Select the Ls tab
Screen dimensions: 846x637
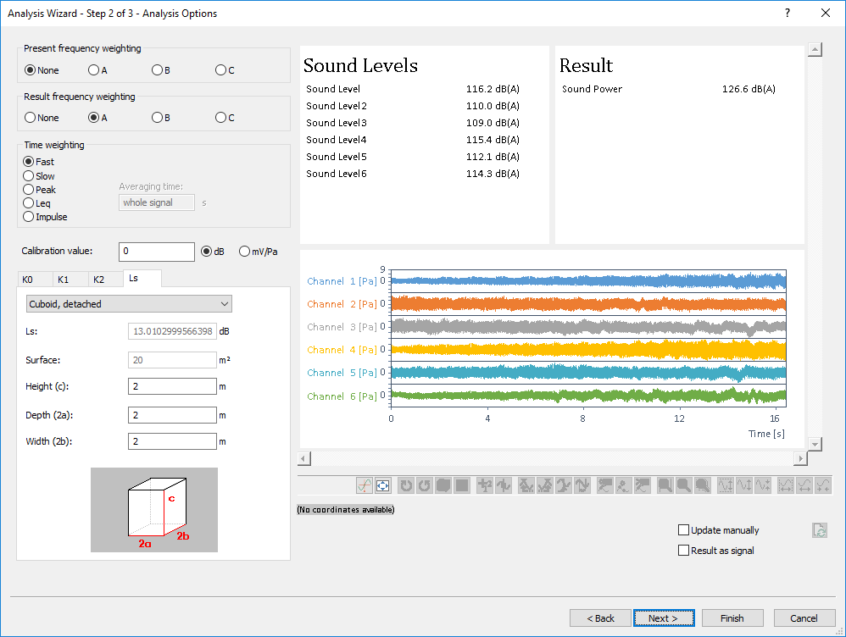[x=142, y=279]
